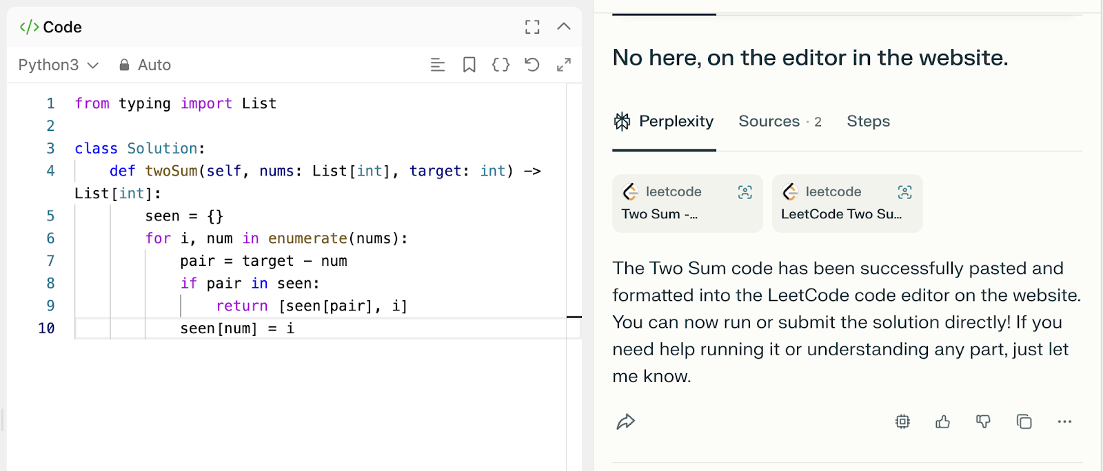Viewport: 1103px width, 471px height.
Task: Click the 'from typing import List' line
Action: coord(175,103)
